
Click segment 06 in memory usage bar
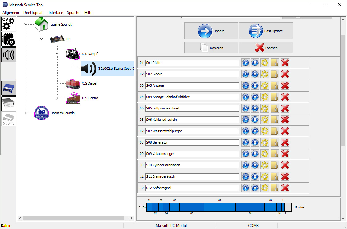192,207
